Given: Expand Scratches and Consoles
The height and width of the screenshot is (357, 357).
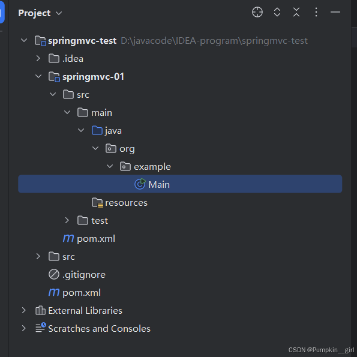Looking at the screenshot, I should pyautogui.click(x=23, y=328).
